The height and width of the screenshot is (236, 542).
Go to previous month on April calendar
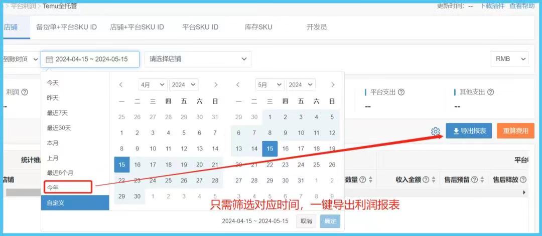(x=121, y=85)
